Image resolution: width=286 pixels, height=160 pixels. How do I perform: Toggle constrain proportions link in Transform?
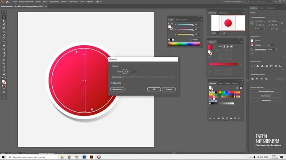tap(282, 23)
